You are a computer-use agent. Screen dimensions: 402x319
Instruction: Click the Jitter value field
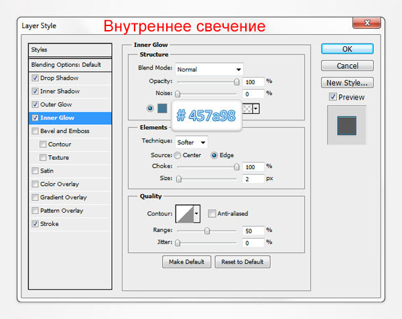tap(253, 243)
